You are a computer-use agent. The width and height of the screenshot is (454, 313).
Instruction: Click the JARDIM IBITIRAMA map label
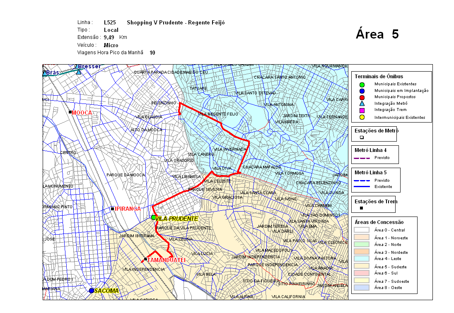tap(137, 236)
